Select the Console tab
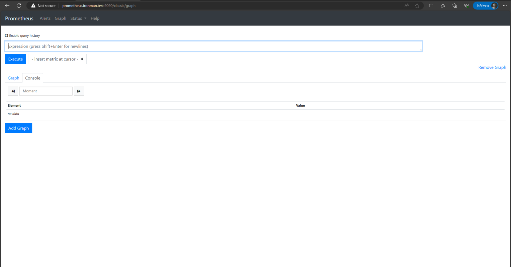511x267 pixels. pyautogui.click(x=33, y=78)
